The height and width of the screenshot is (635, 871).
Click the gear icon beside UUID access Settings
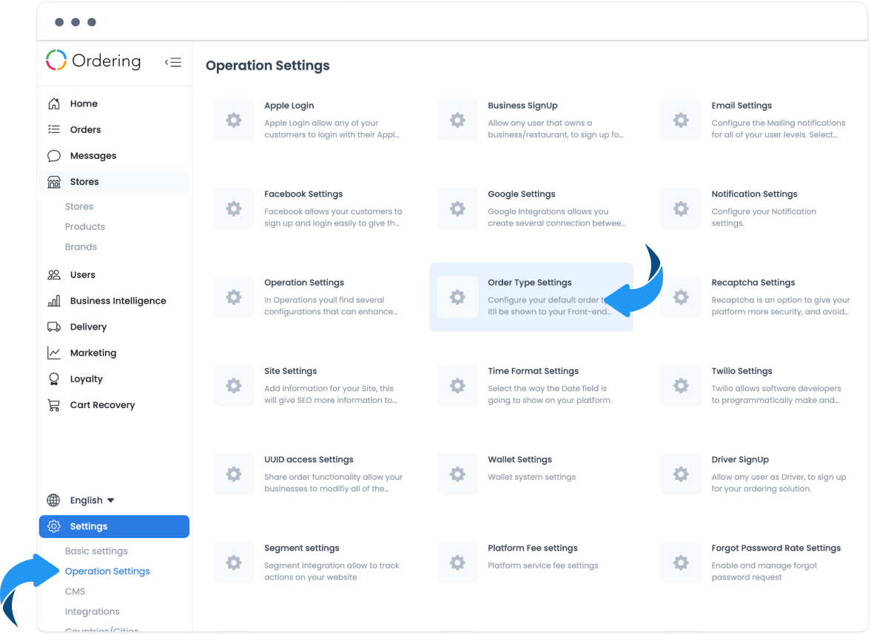pyautogui.click(x=234, y=474)
